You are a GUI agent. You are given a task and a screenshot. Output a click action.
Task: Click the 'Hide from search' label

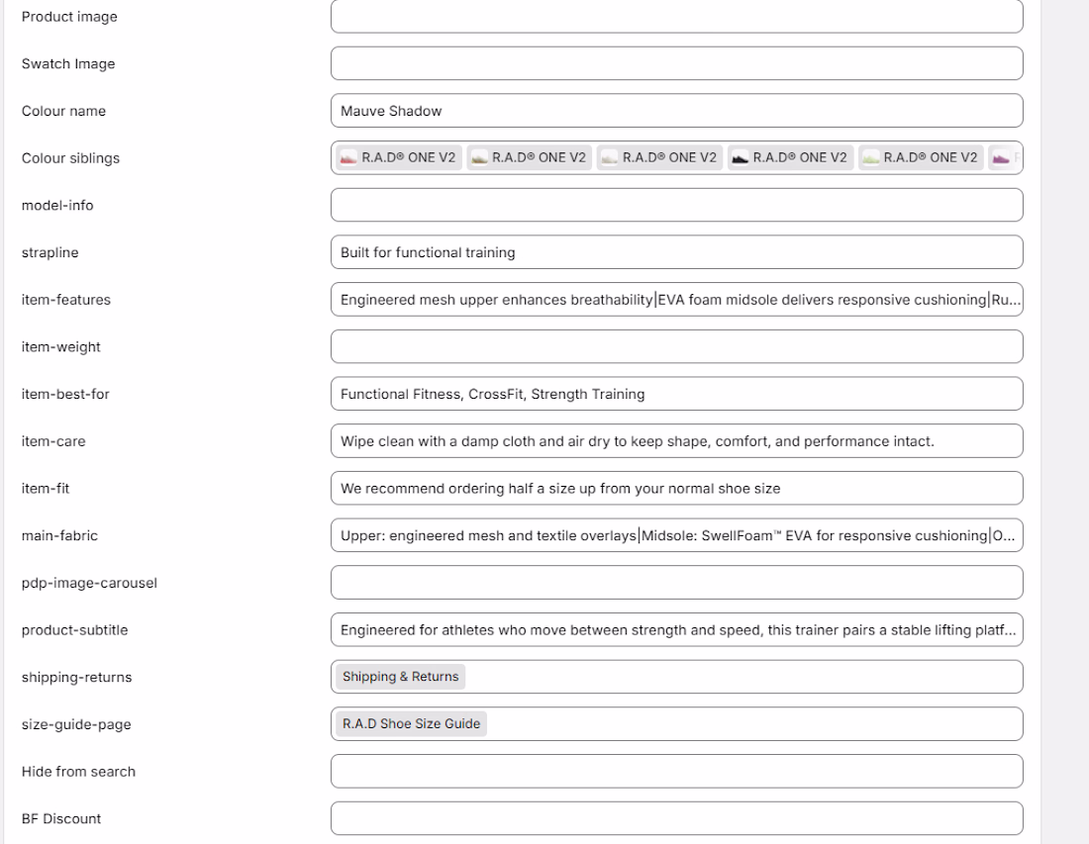pos(78,772)
